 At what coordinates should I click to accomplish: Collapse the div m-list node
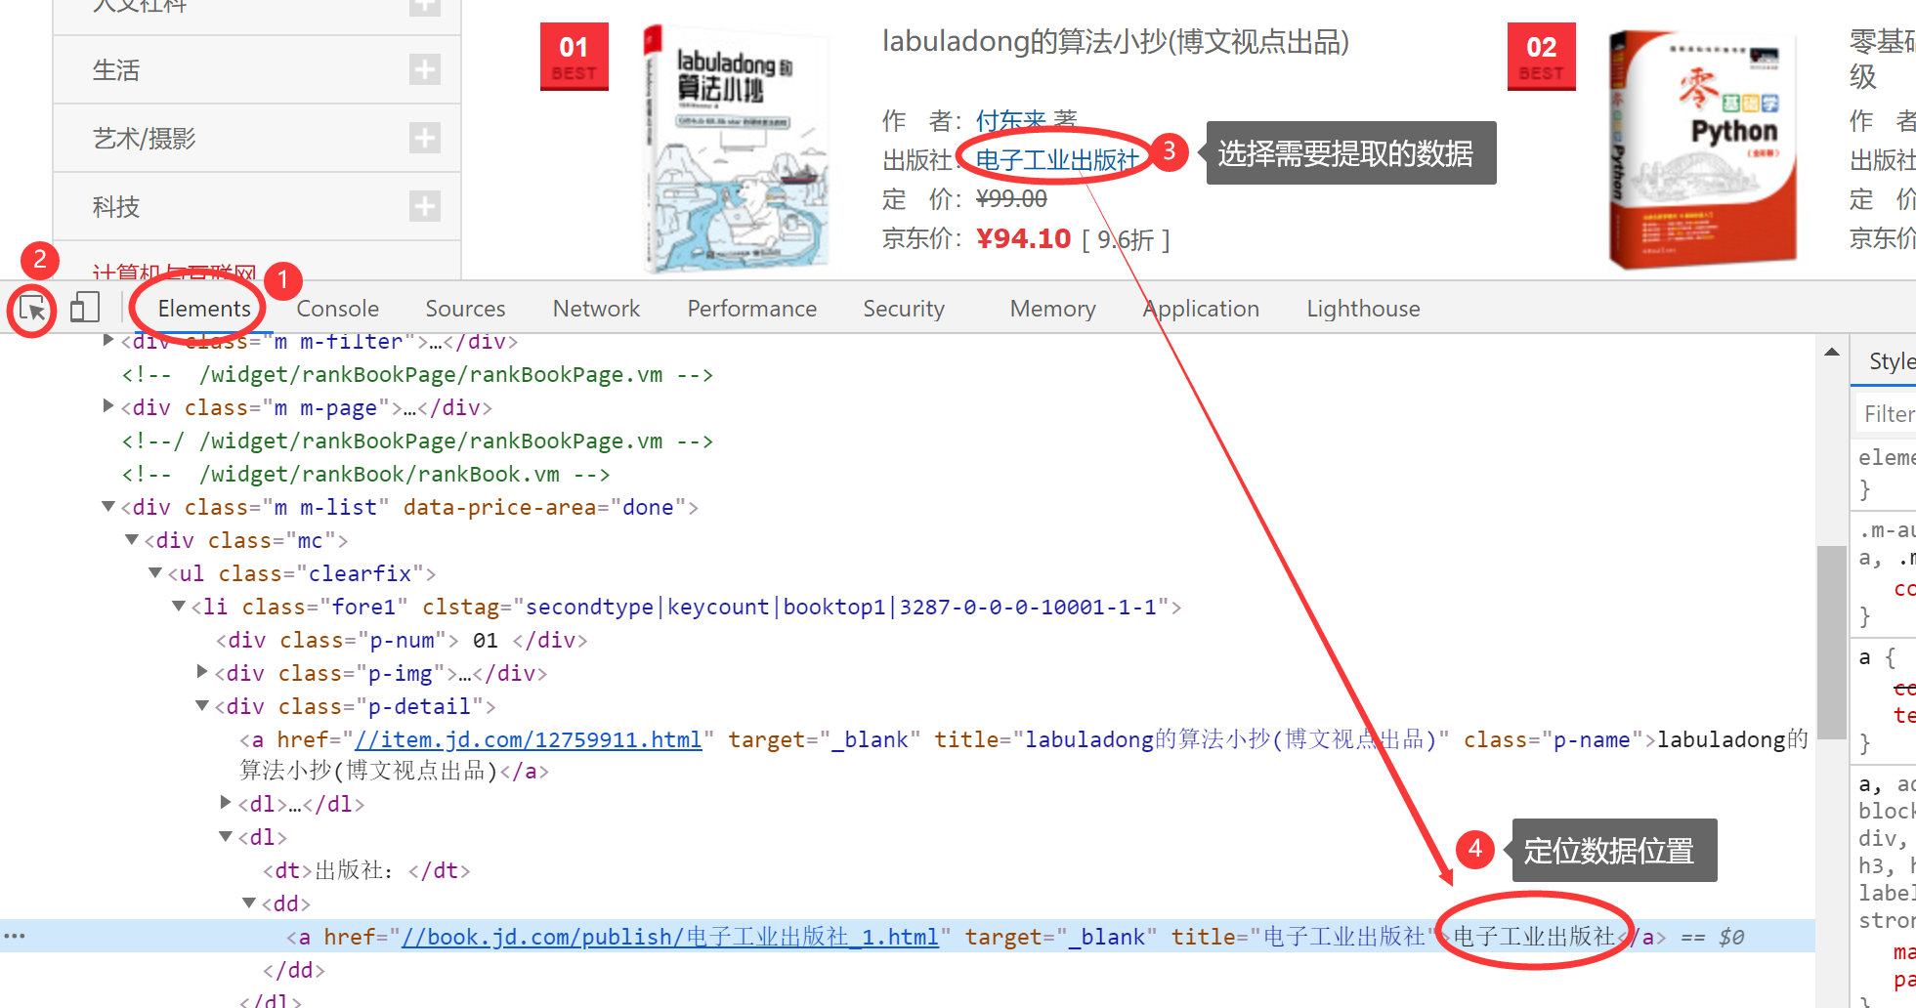coord(108,506)
